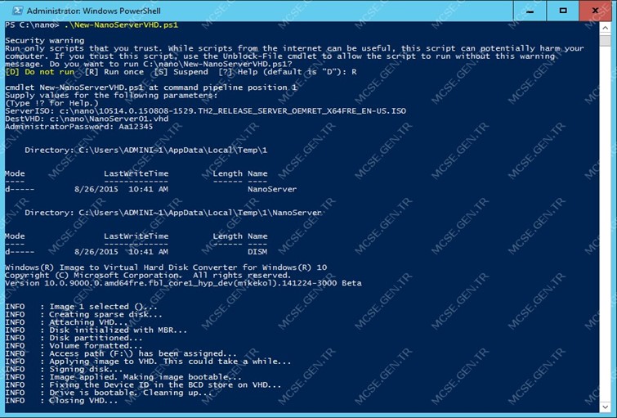Click the scrollbar down arrow

tap(606, 407)
